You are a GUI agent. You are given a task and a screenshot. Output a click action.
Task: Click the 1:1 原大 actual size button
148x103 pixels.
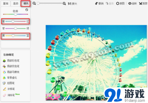tap(72, 4)
